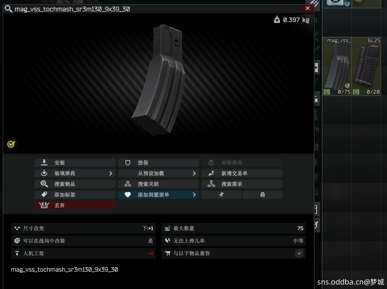Click the yellow checkmark badge in preview
387x289 pixels.
pos(11,144)
